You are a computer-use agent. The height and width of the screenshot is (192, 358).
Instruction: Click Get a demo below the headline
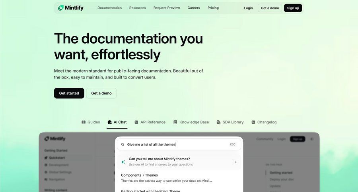(101, 93)
